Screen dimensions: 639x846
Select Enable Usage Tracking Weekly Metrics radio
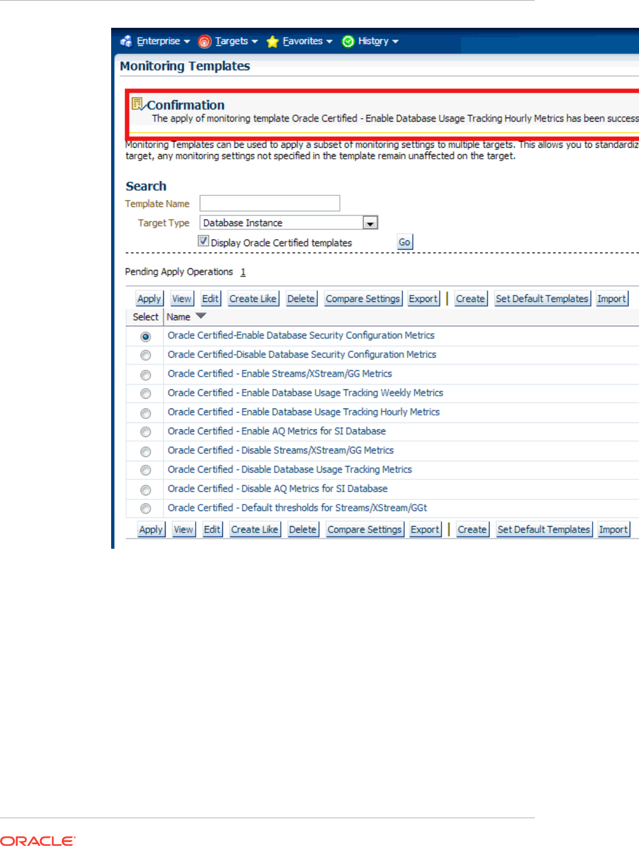coord(146,393)
